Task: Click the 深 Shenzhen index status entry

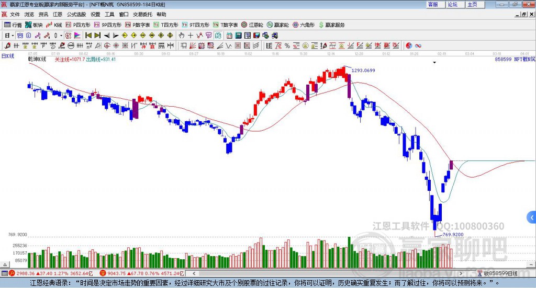Action: point(142,273)
